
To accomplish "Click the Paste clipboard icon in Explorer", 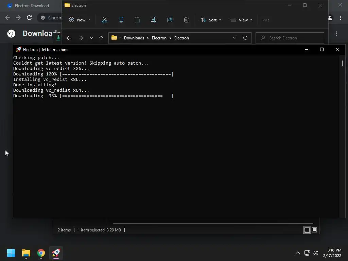I will coord(137,20).
